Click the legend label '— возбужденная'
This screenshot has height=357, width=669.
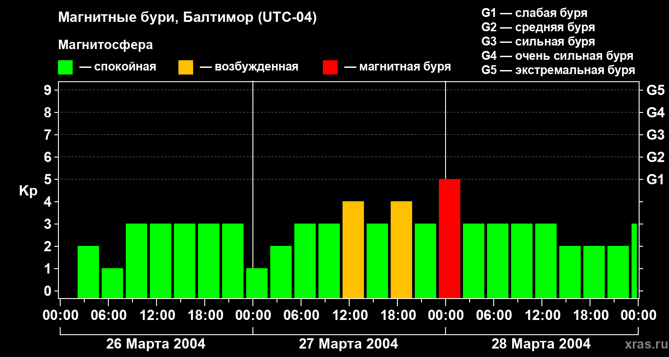[249, 67]
